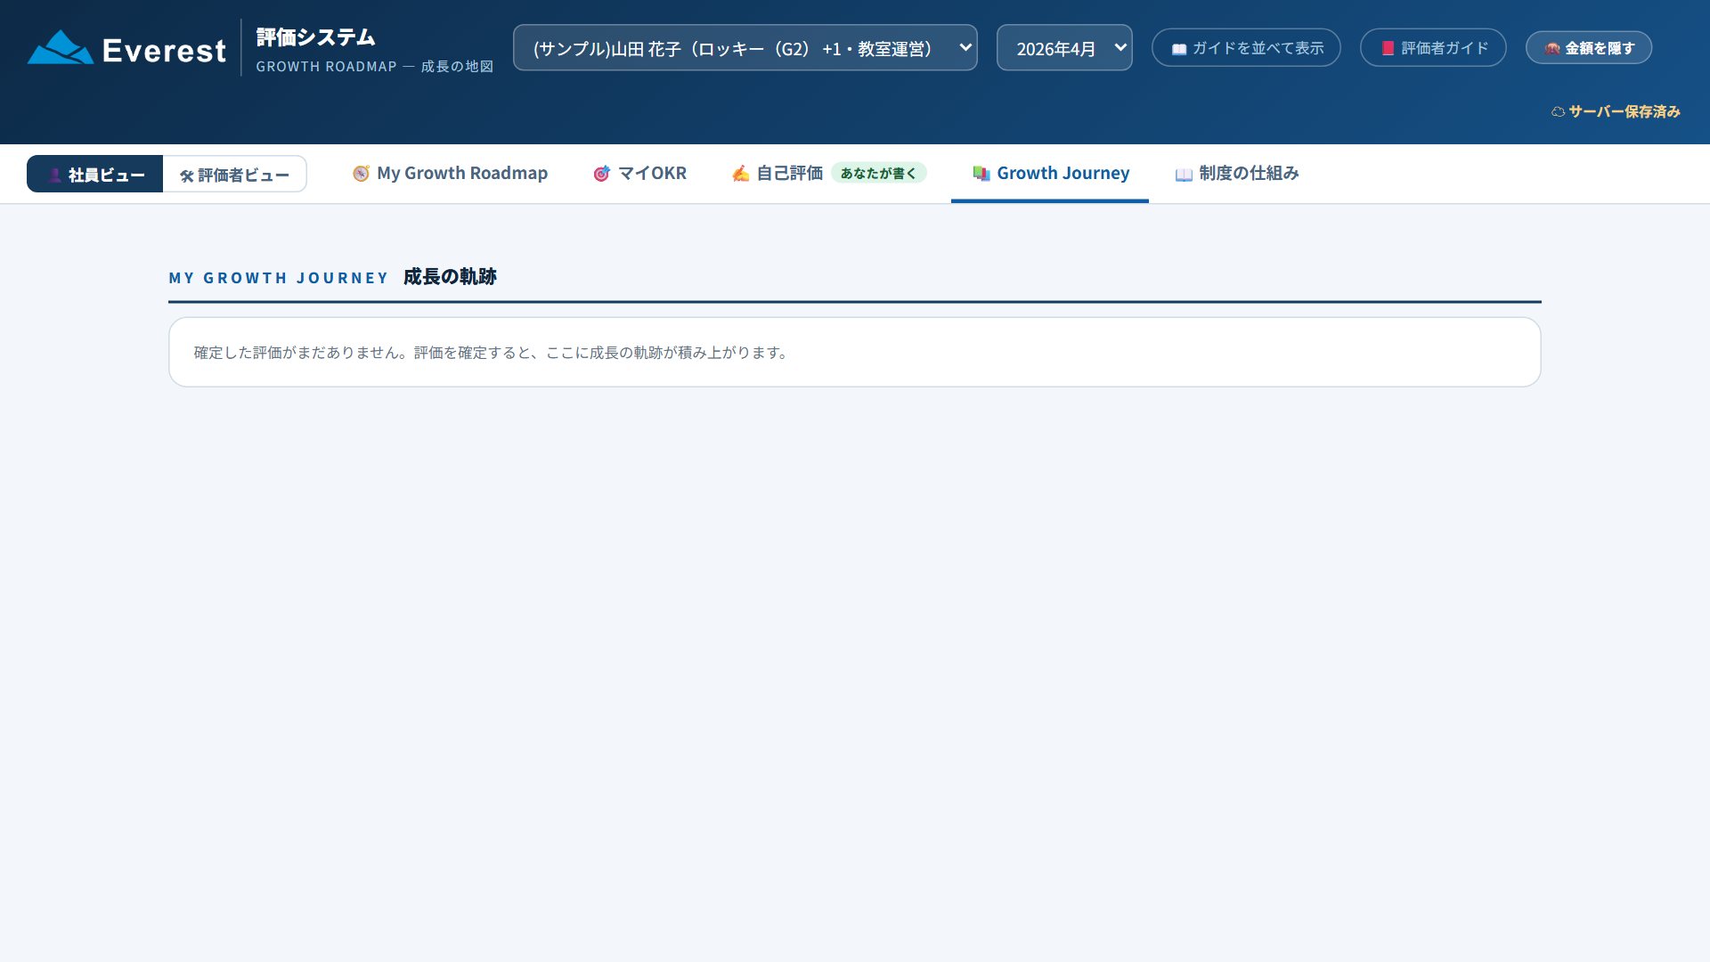Click the MY GROWTH JOURNEY label
This screenshot has width=1710, height=962.
[279, 278]
